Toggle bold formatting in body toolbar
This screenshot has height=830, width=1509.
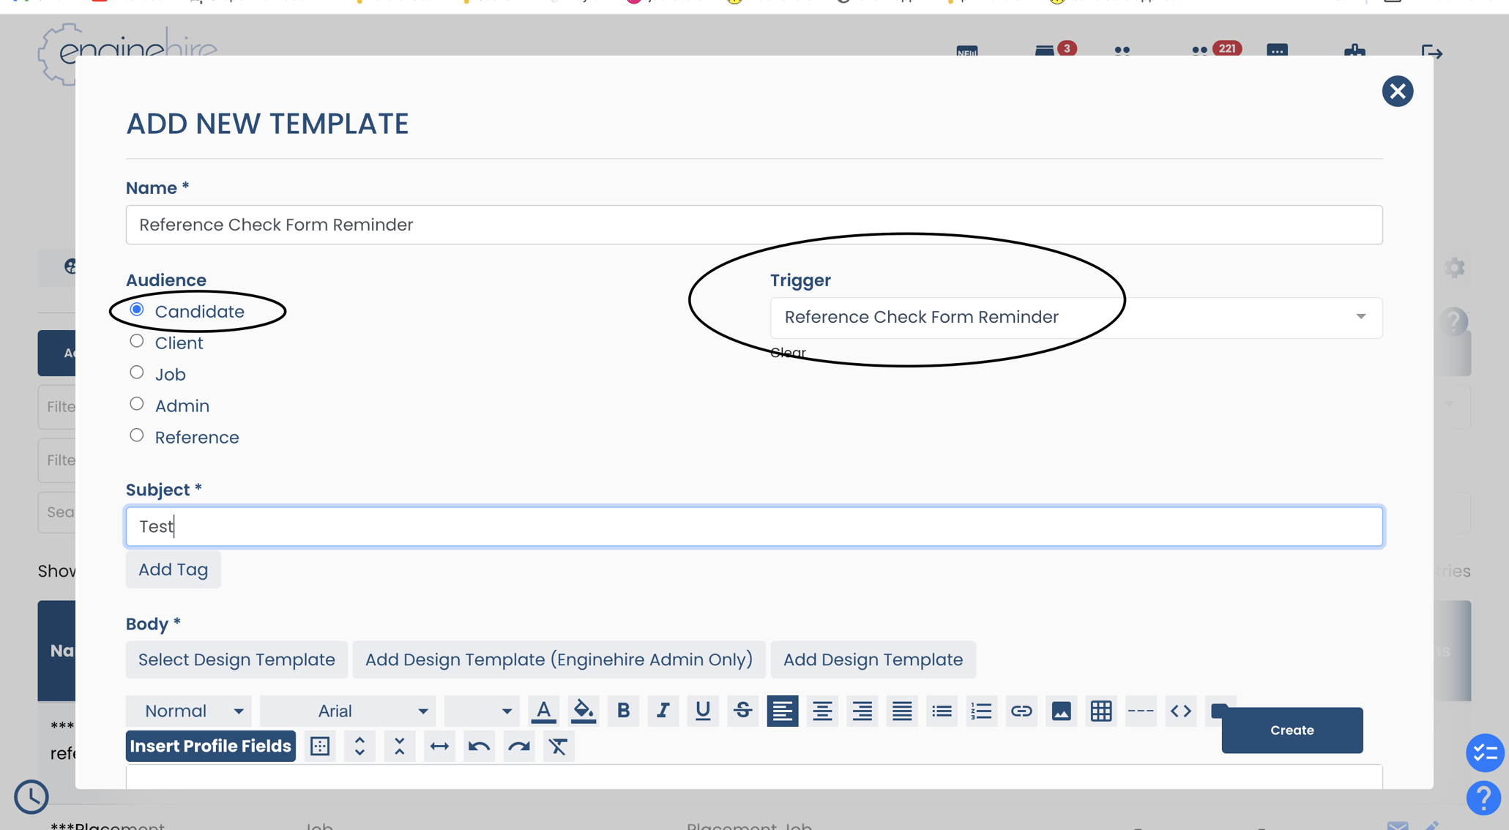pos(623,711)
